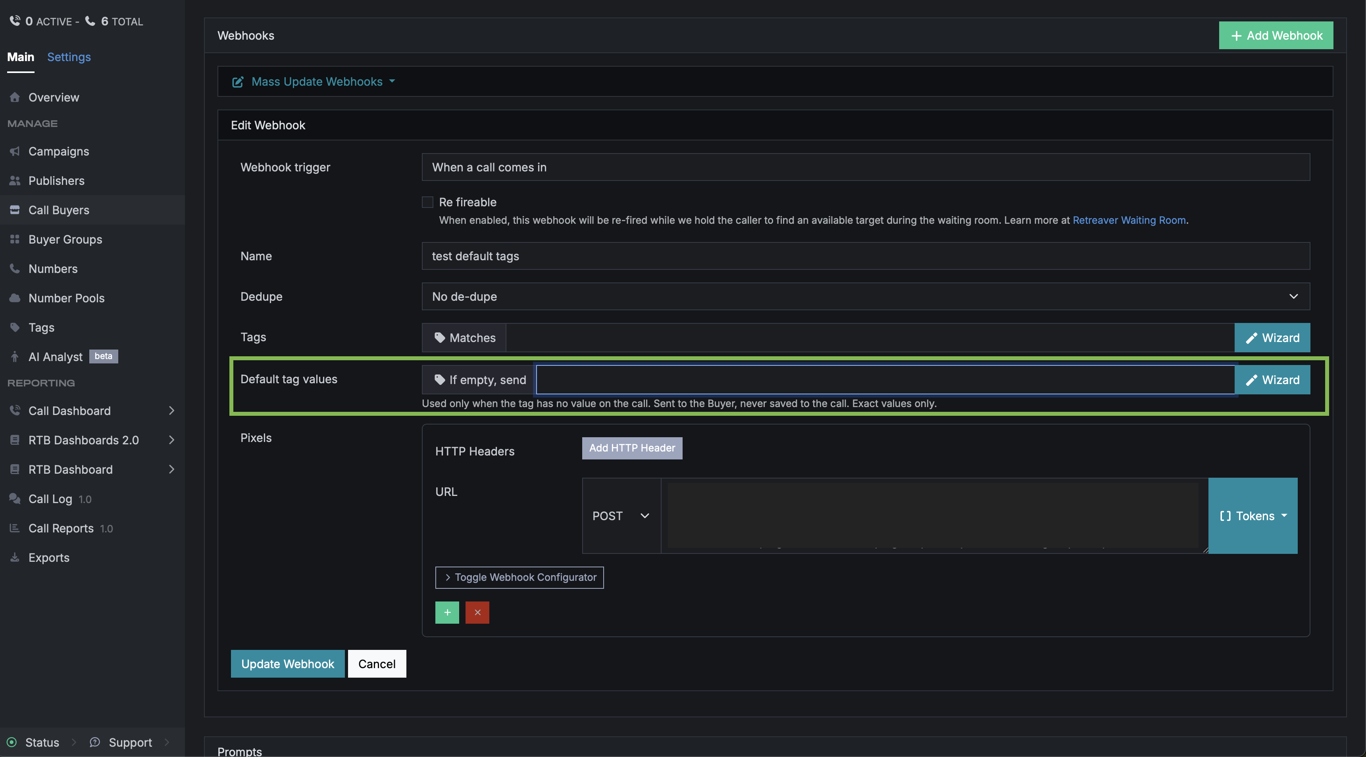Focus the Default tag values input
The height and width of the screenshot is (757, 1366).
click(x=885, y=380)
